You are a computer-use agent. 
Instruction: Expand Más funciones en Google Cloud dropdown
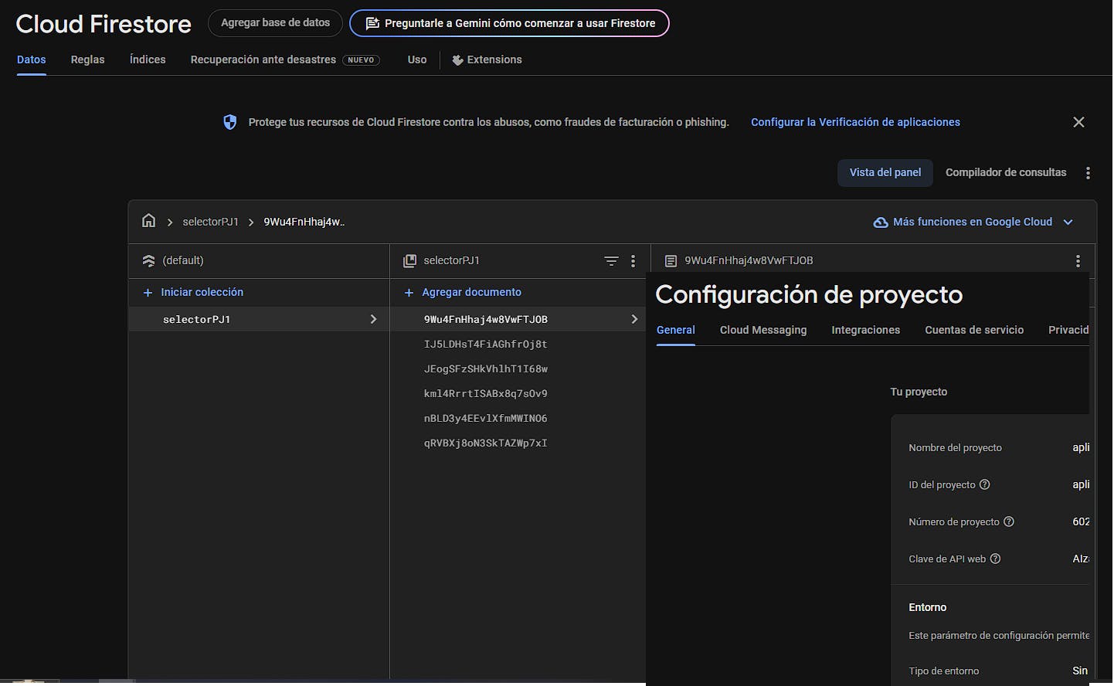[1068, 222]
